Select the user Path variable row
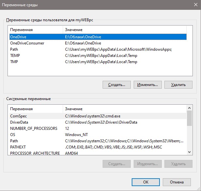This screenshot has width=201, height=191. click(x=98, y=49)
